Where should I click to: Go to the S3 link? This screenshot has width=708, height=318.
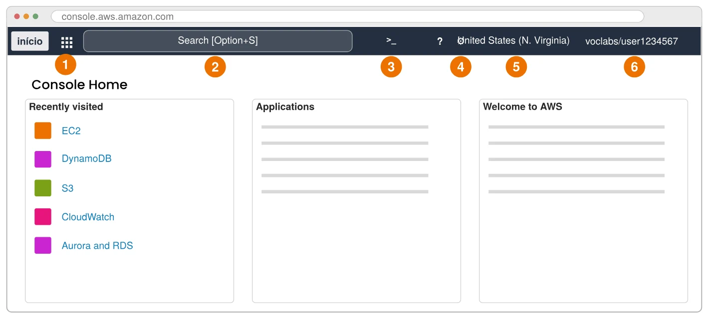68,188
